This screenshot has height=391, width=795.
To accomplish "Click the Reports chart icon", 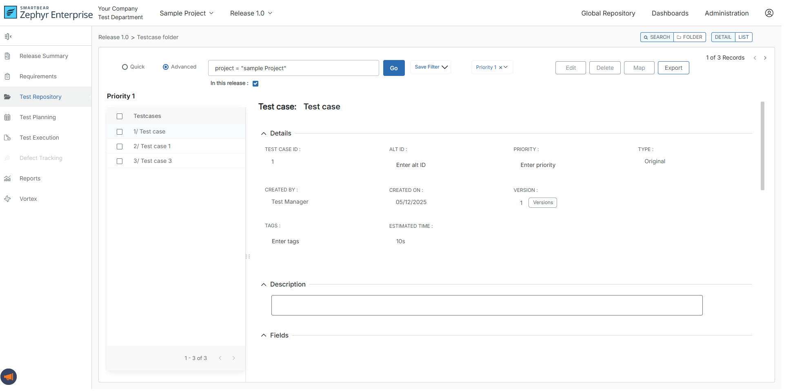I will click(7, 178).
